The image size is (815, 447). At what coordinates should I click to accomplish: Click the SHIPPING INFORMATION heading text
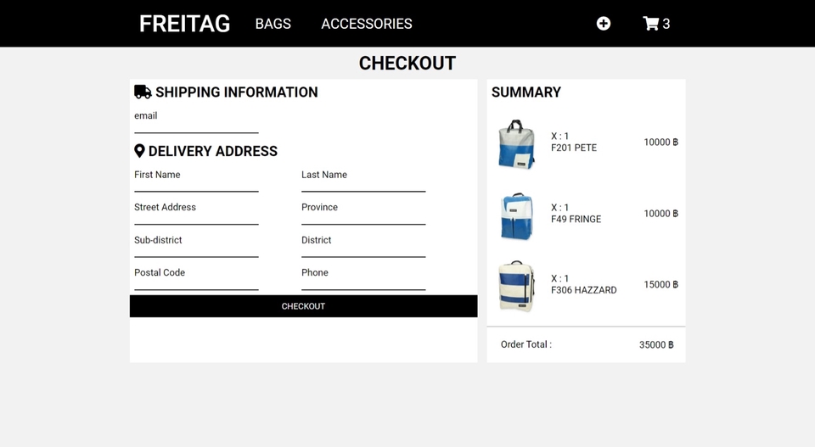tap(237, 92)
